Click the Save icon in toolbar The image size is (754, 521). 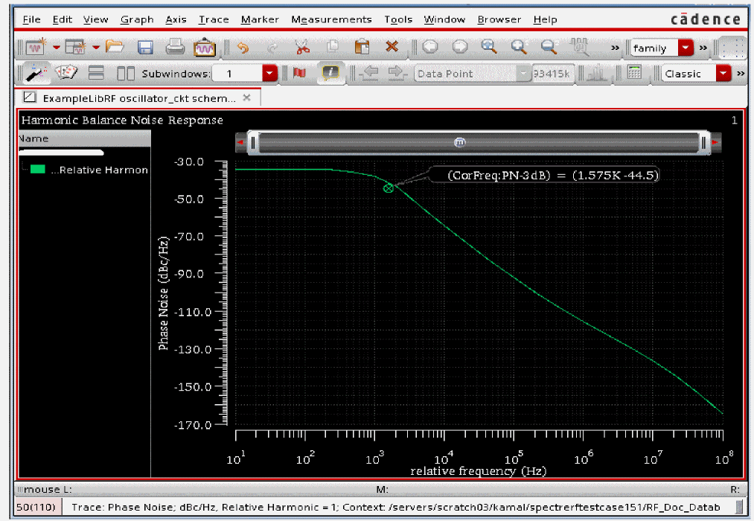(x=145, y=48)
